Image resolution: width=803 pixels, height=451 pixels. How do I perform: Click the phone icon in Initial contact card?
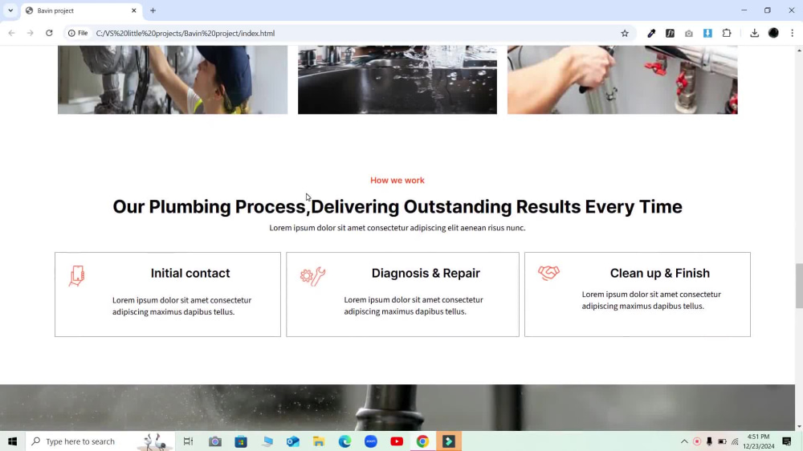point(77,275)
